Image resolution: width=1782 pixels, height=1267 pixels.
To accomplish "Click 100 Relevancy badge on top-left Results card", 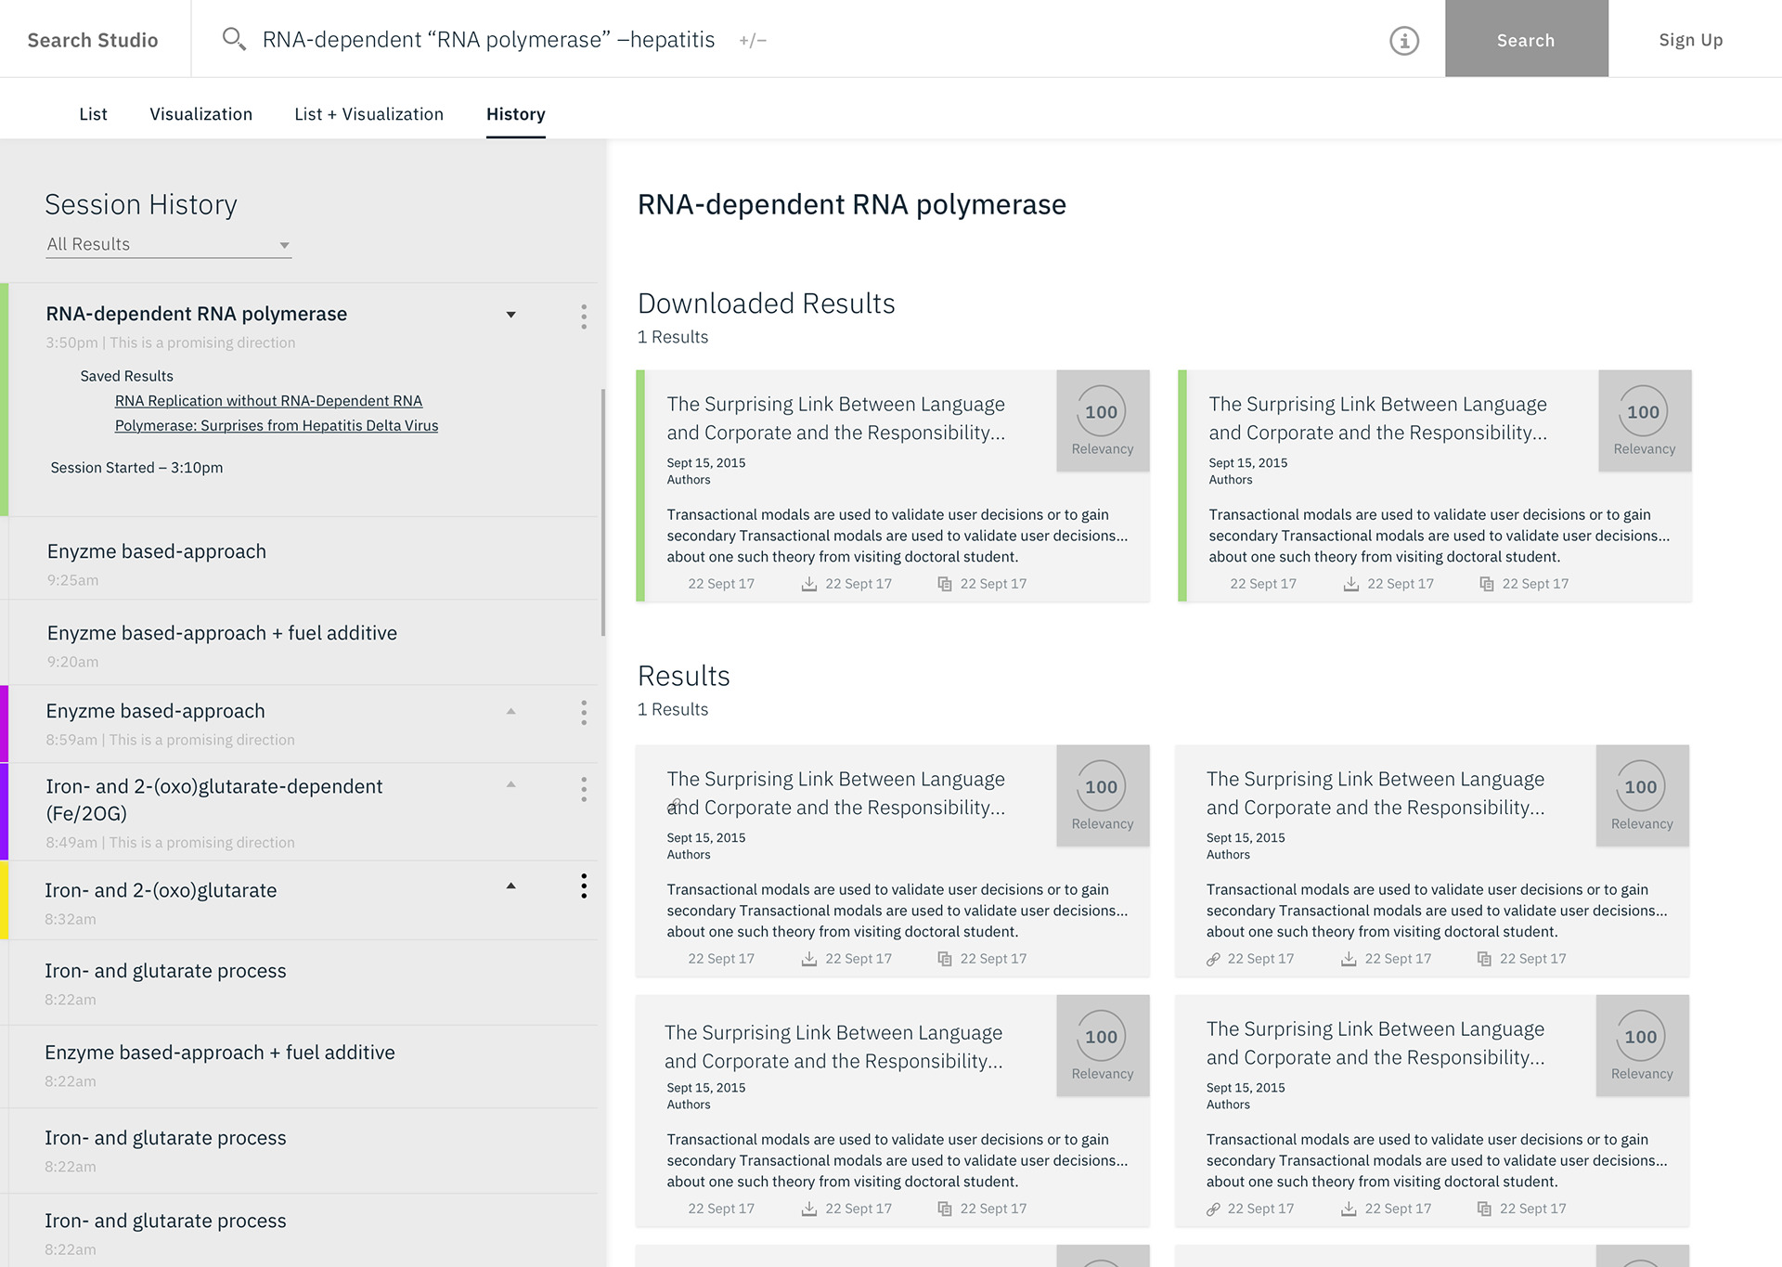I will [1103, 795].
